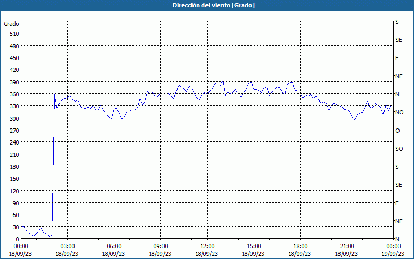Screen dimensions: 414x259
Task: Select the 480 value on the degree axis
Action: pyautogui.click(x=14, y=46)
